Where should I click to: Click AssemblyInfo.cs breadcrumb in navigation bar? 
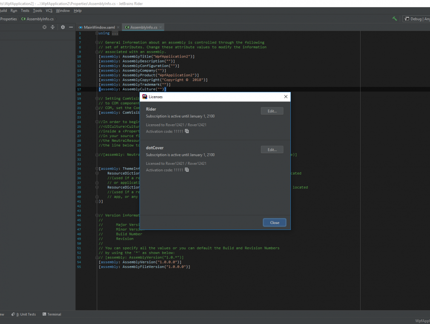[x=37, y=19]
